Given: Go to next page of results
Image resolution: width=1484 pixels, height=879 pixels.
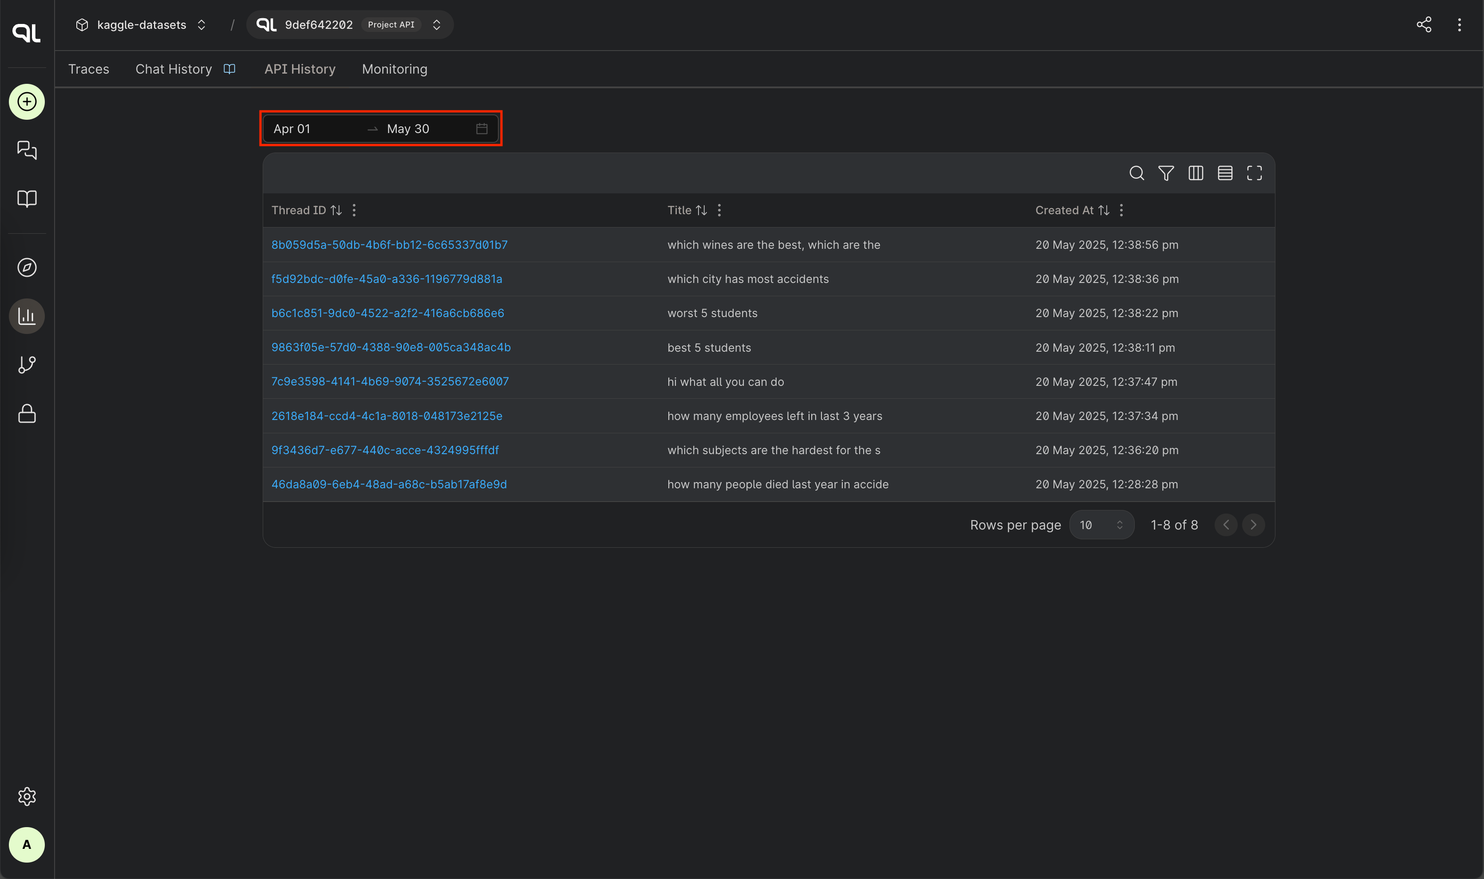Looking at the screenshot, I should pos(1254,525).
